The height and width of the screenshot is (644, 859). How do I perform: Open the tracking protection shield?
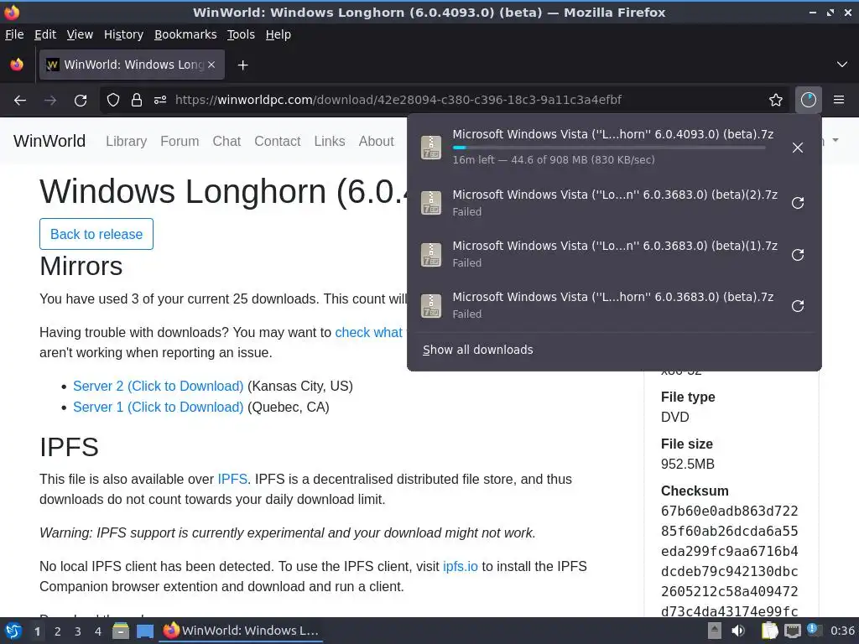(x=113, y=100)
